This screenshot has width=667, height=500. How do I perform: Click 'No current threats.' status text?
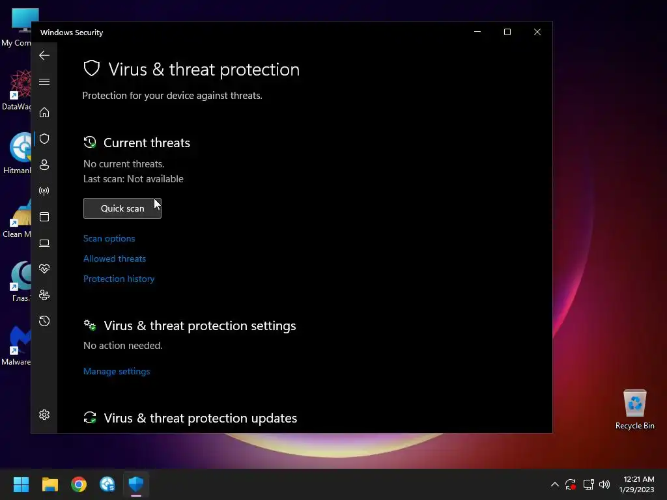coord(124,164)
